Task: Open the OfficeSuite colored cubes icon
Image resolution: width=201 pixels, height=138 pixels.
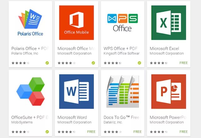Action: pos(30,91)
